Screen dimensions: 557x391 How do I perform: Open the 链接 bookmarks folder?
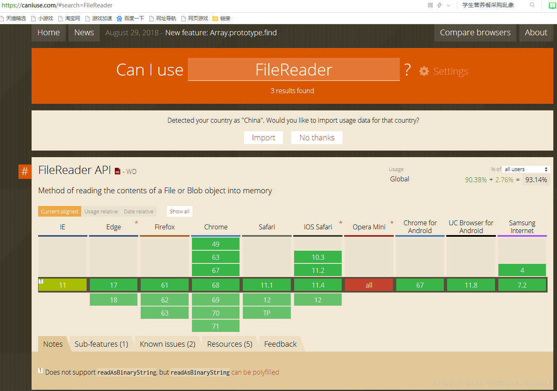tap(221, 18)
